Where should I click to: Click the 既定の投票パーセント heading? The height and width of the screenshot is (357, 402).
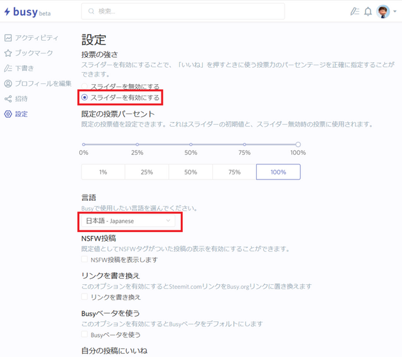pyautogui.click(x=118, y=114)
